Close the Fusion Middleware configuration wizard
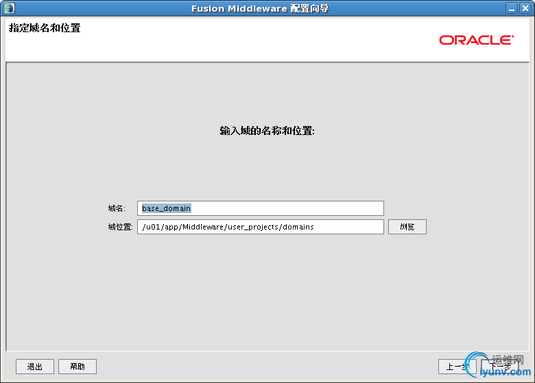535x383 pixels. click(525, 8)
